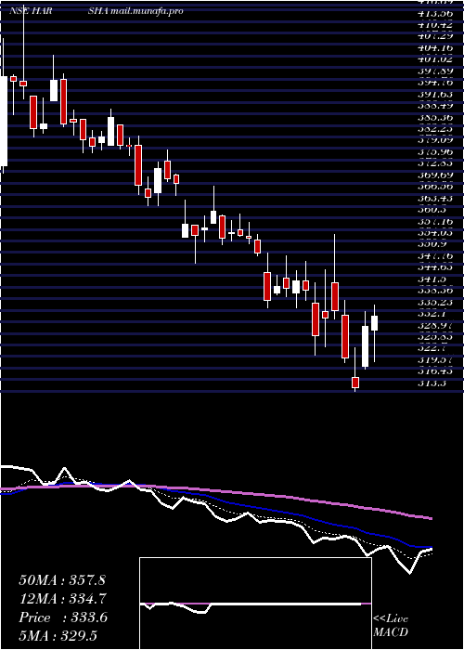Select the 369.69 price axis label
The height and width of the screenshot is (650, 464).
pos(434,175)
